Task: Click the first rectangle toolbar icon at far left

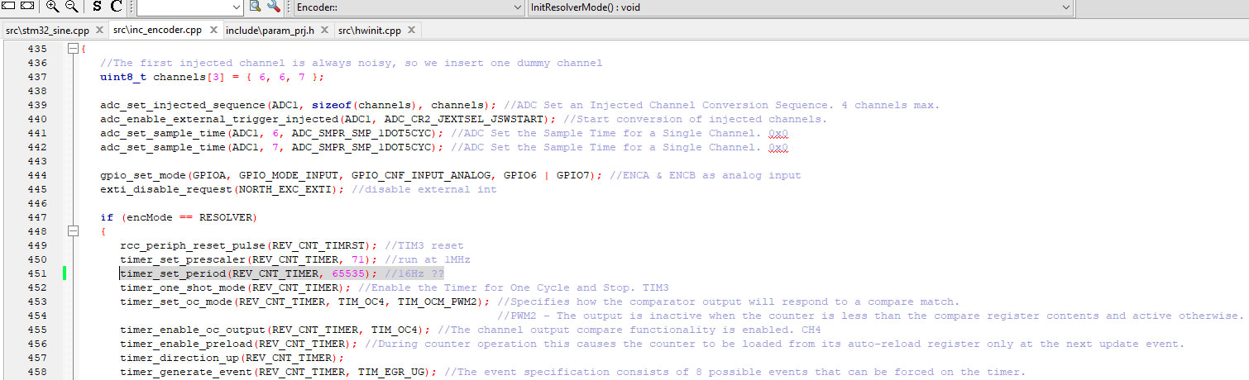Action: pyautogui.click(x=7, y=7)
